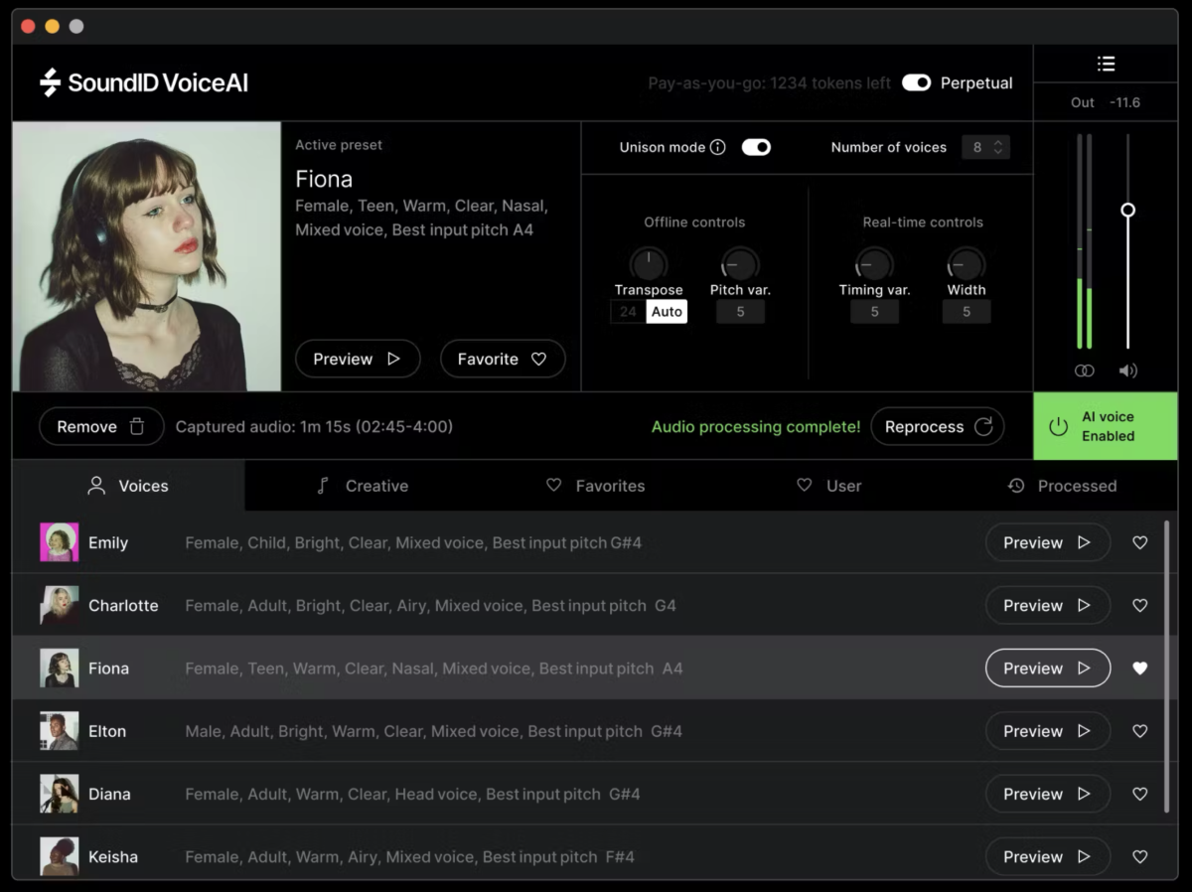Favorite Elton with his heart icon
Viewport: 1192px width, 892px height.
coord(1140,731)
